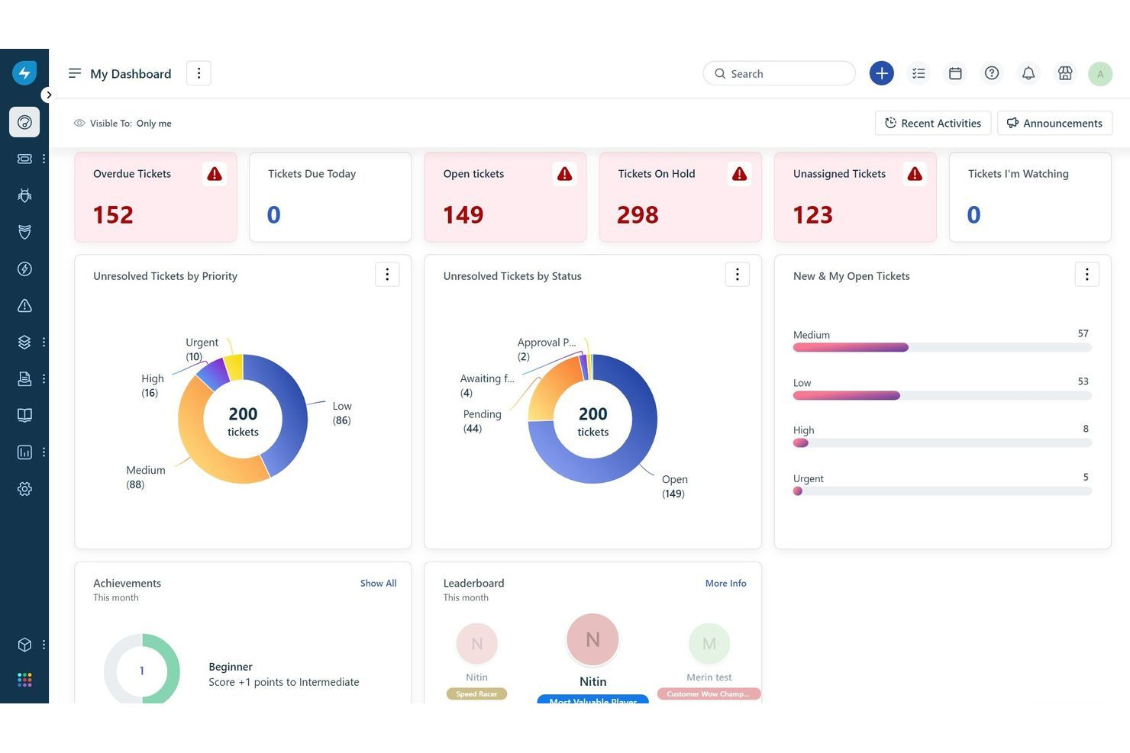Open the marketplace store icon
Screen dimensions: 1130x753
click(x=1065, y=73)
